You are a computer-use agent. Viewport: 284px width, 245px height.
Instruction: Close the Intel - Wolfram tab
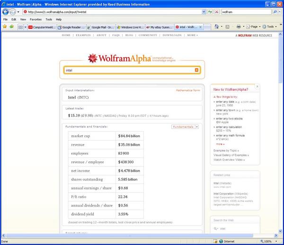200,27
